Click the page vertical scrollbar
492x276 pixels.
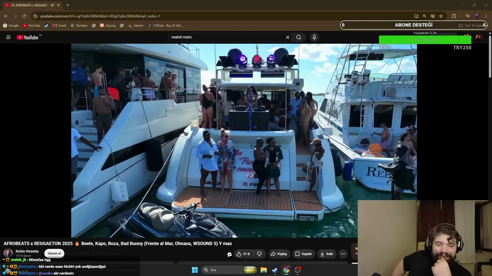[x=490, y=56]
